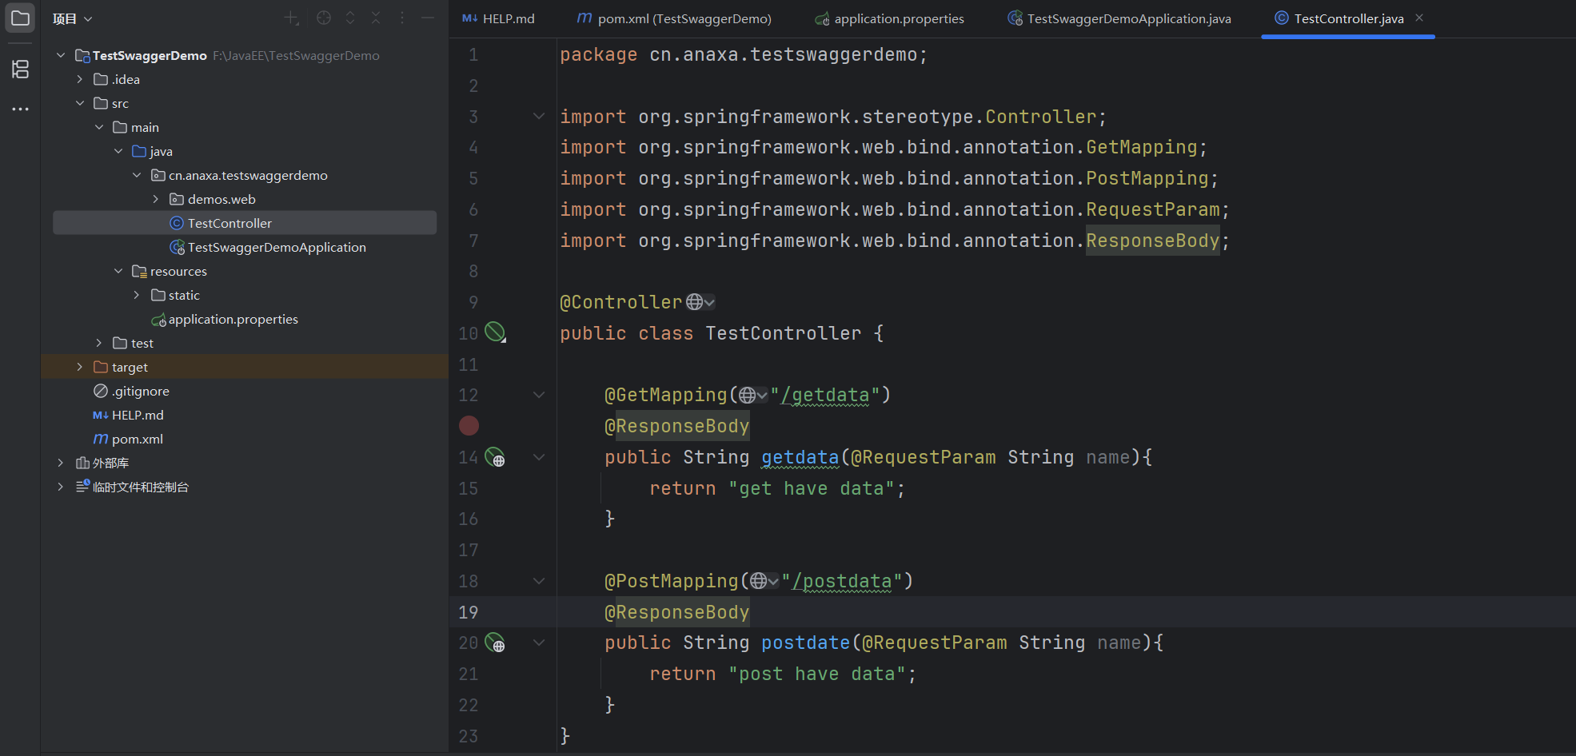1576x756 pixels.
Task: Hide the project panel with the minimize icon
Action: pyautogui.click(x=428, y=18)
